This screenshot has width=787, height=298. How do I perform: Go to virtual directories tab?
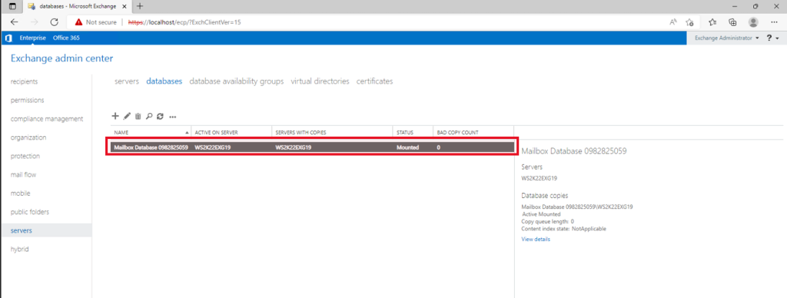(x=320, y=81)
